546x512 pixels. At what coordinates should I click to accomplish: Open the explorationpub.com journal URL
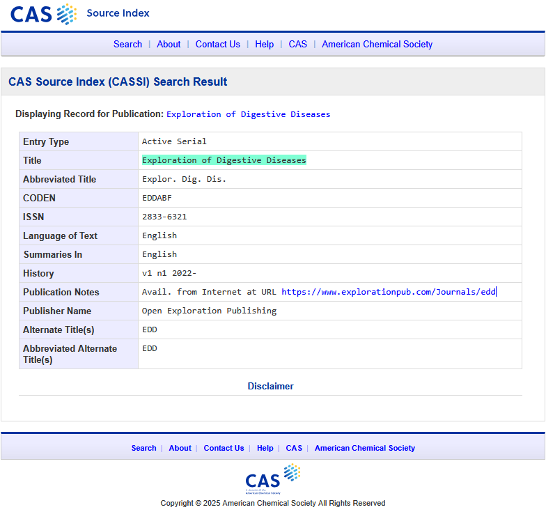coord(389,292)
